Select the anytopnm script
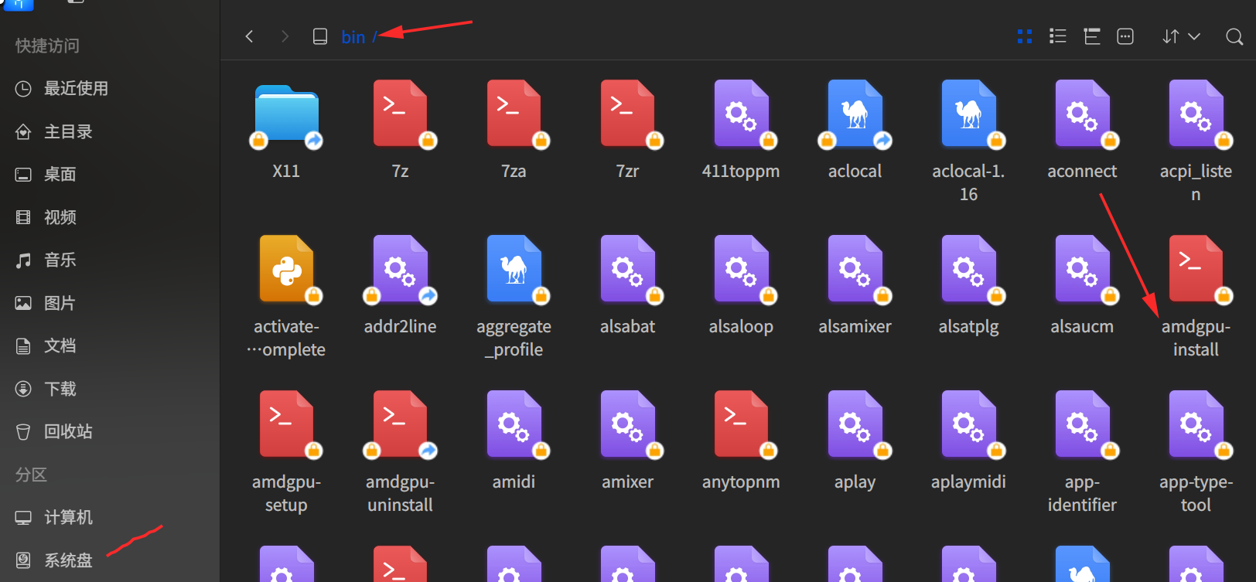The height and width of the screenshot is (582, 1256). pyautogui.click(x=741, y=425)
